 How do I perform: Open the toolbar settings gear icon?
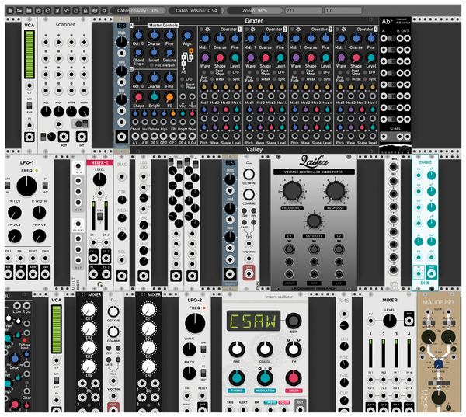(x=104, y=10)
